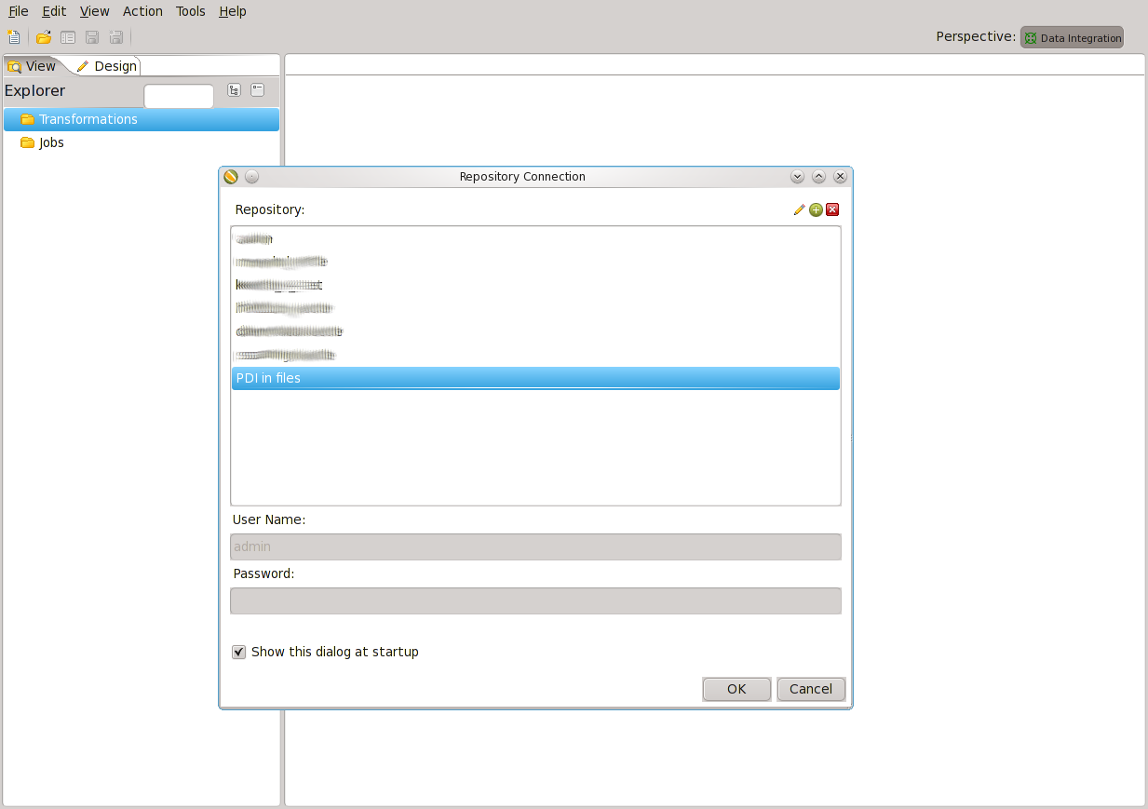Select the PDI in files repository
1148x809 pixels.
pyautogui.click(x=535, y=378)
